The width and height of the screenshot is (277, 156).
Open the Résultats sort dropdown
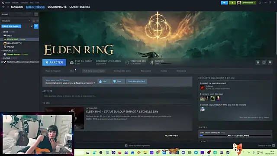16,21
